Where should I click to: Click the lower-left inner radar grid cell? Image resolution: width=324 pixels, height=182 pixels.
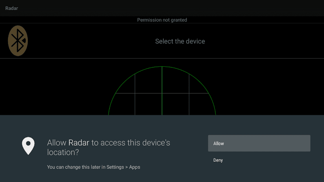pyautogui.click(x=148, y=104)
